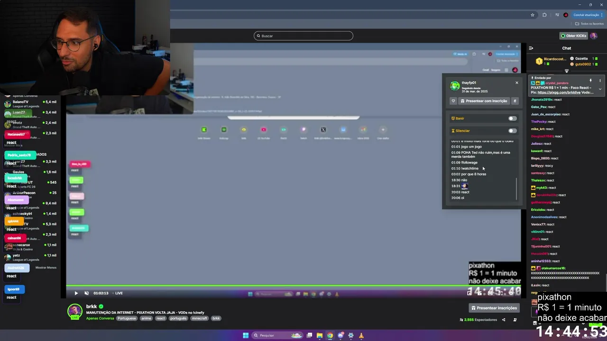Click the small icon right of Presentear com inscrição
This screenshot has height=341, width=607.
click(515, 101)
